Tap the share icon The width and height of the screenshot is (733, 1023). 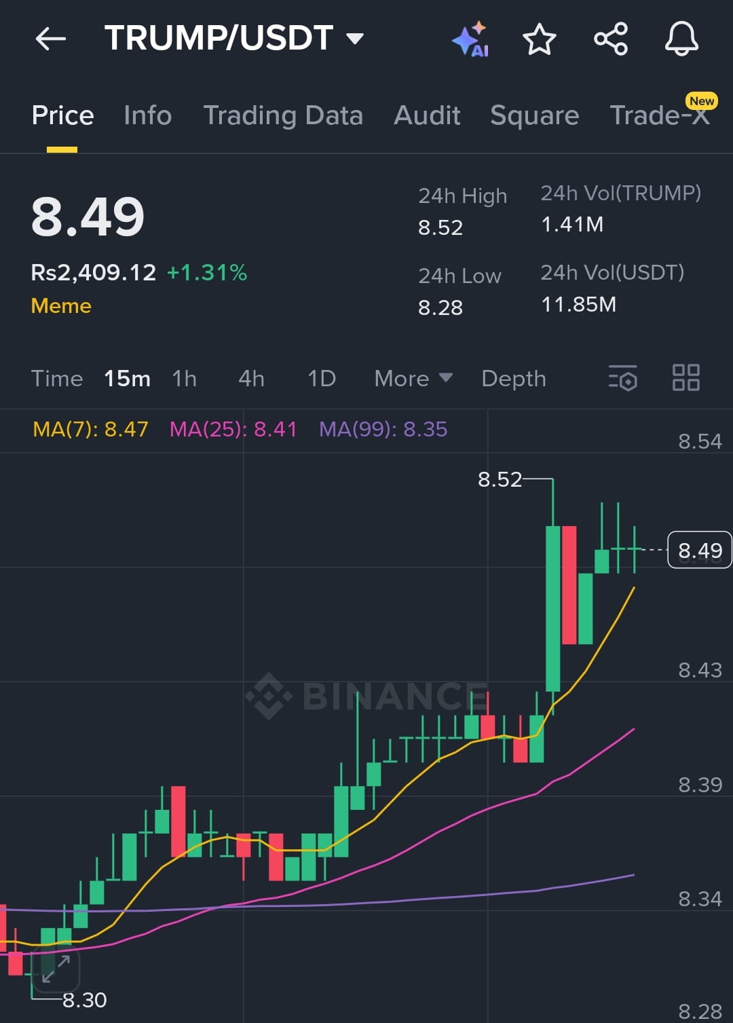point(611,39)
